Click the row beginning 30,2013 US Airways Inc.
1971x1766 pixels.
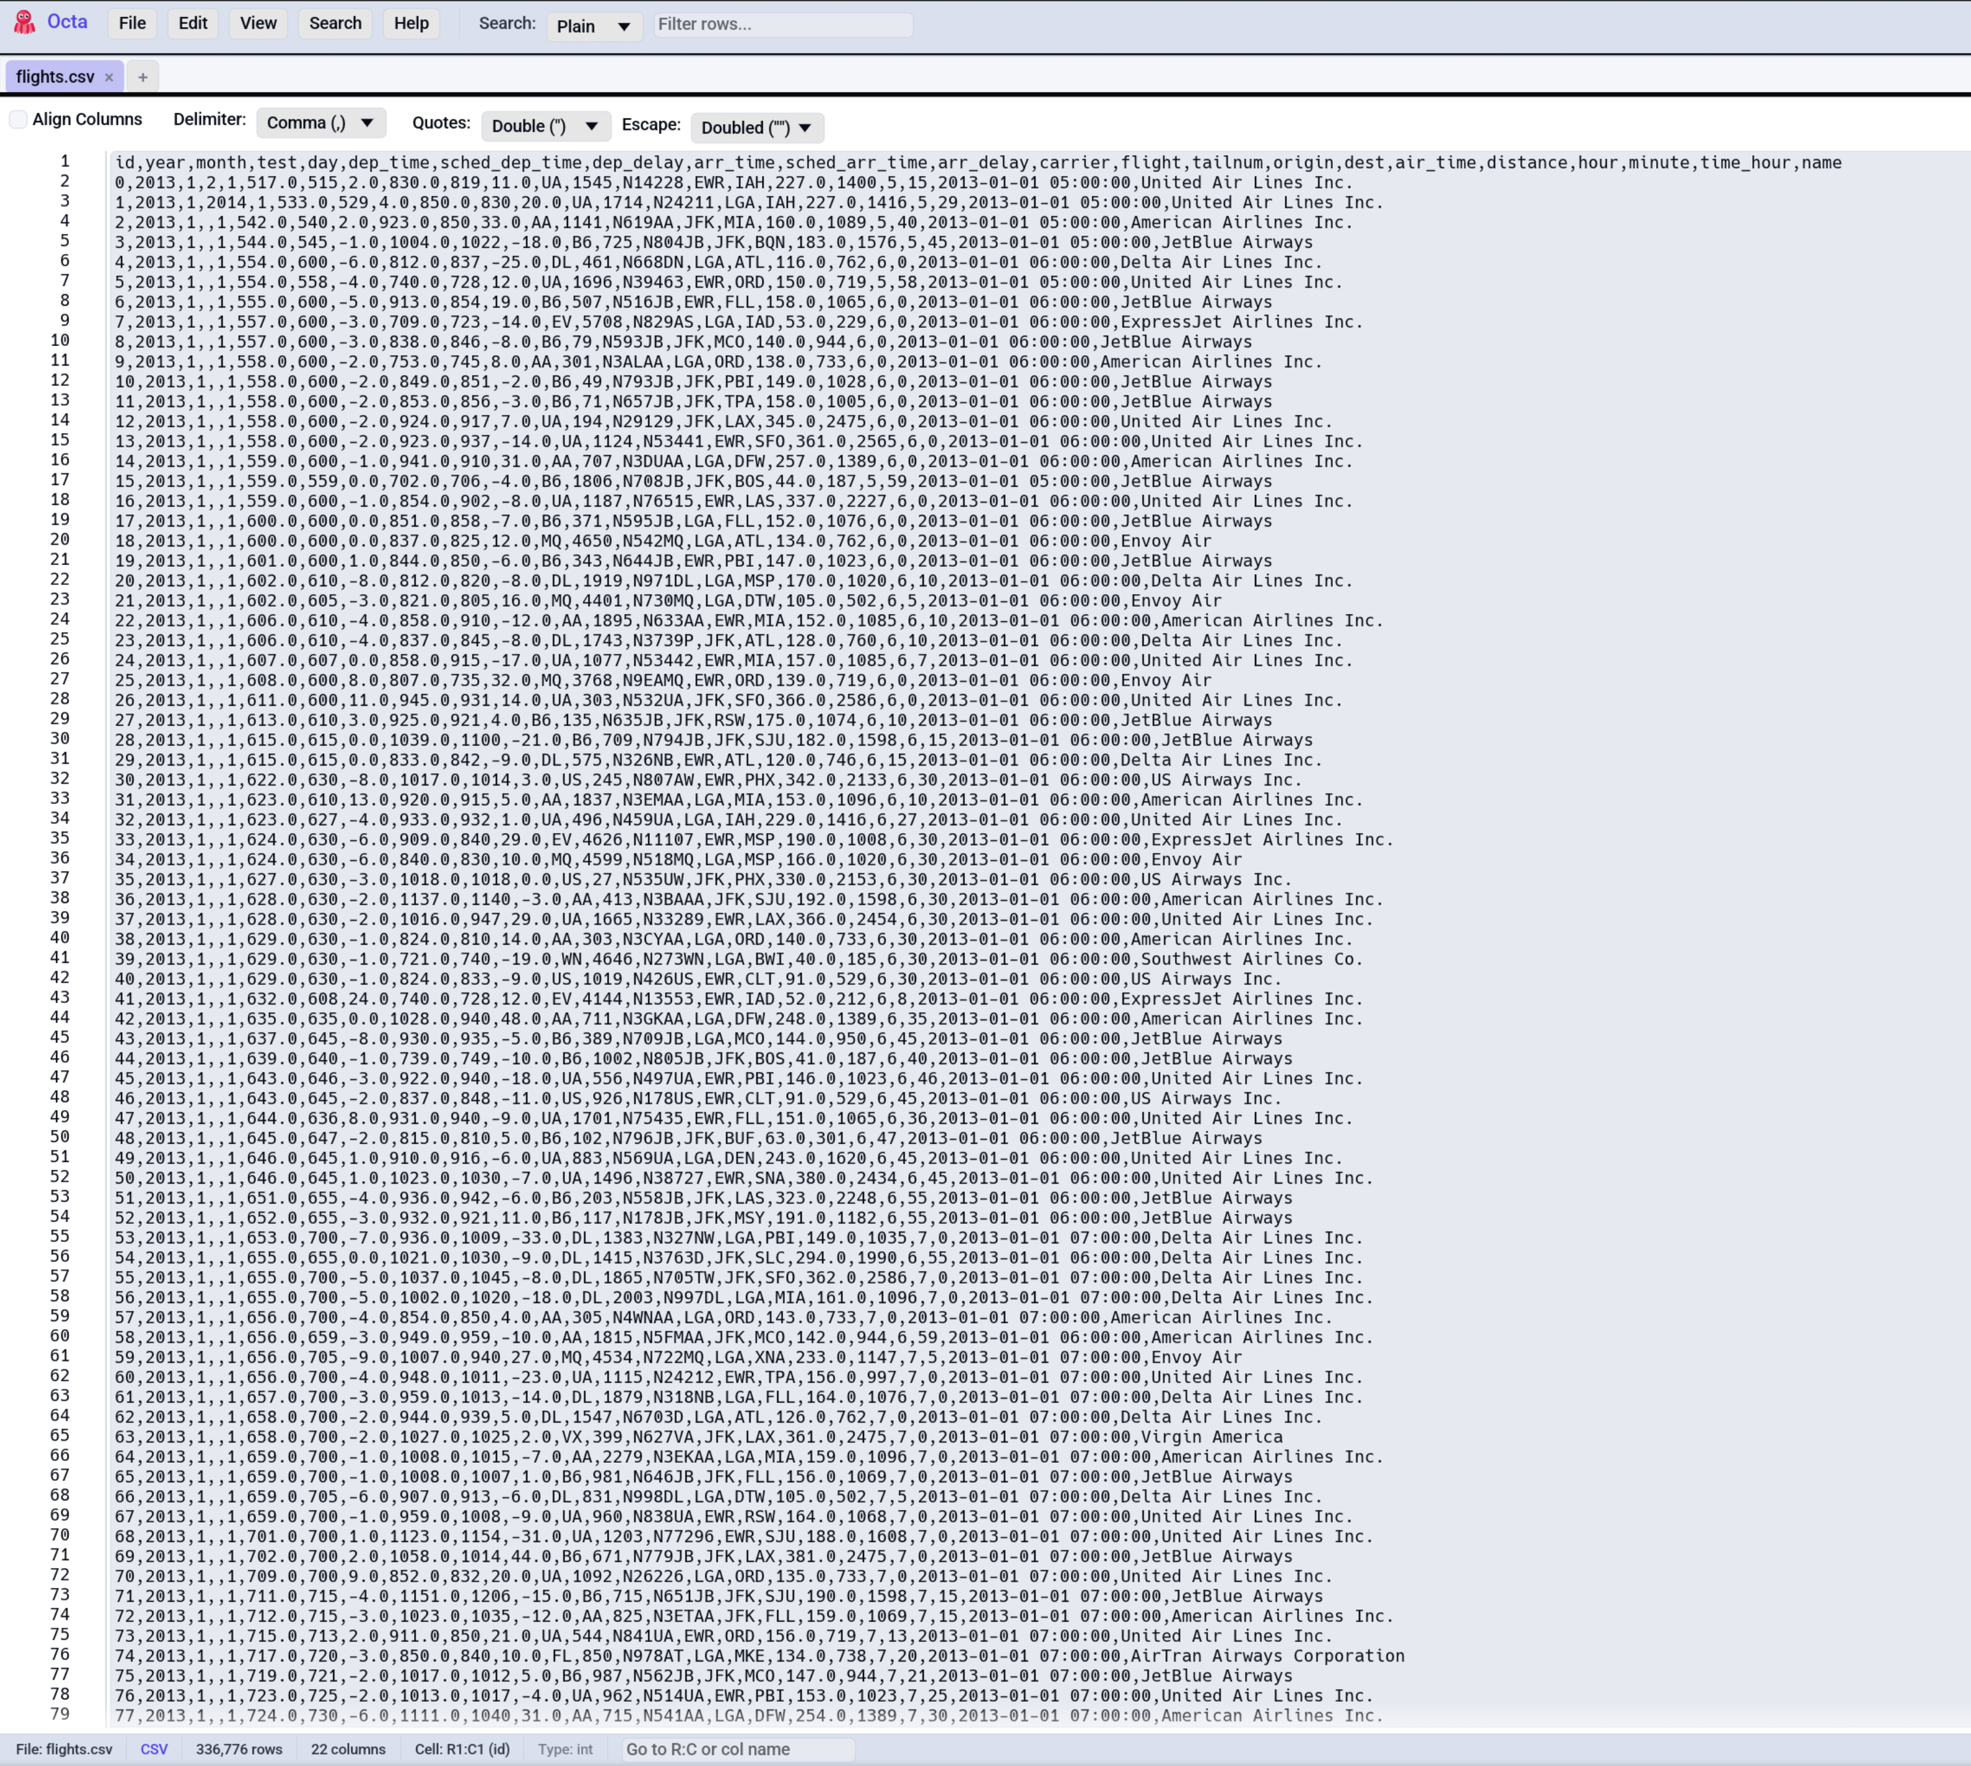coord(708,779)
